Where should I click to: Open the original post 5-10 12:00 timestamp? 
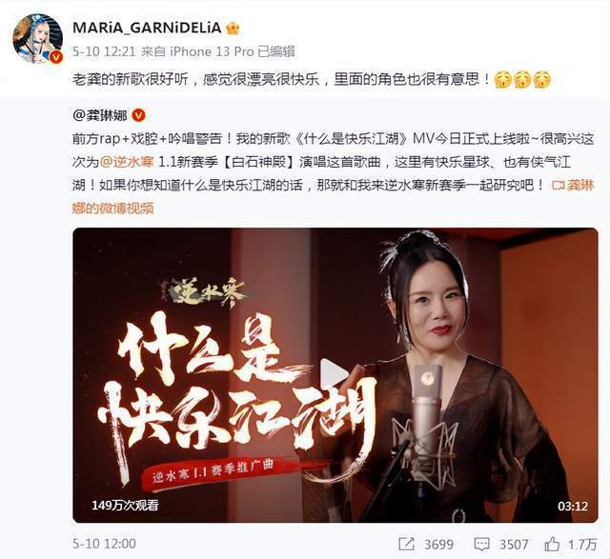tap(104, 544)
